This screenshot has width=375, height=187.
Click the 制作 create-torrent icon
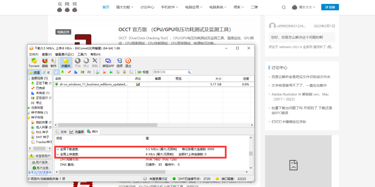[53, 63]
